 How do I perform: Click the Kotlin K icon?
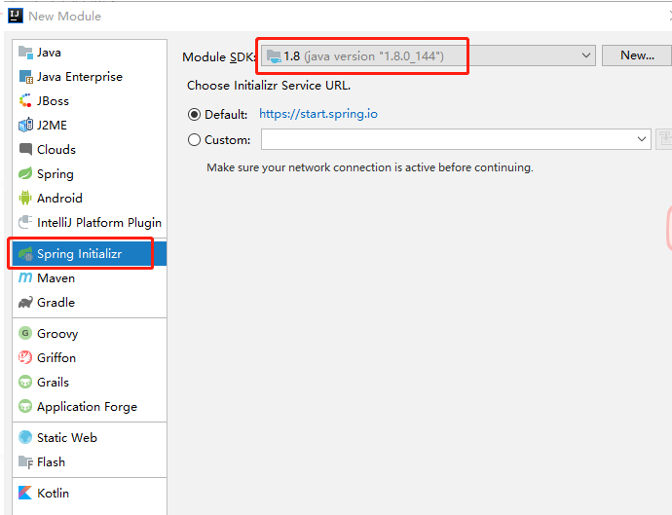[25, 494]
